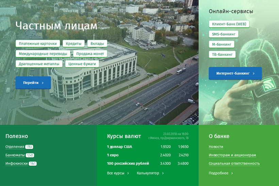The image size is (279, 186).
Task: Open the Ценные бумаги tag
Action: point(82,64)
